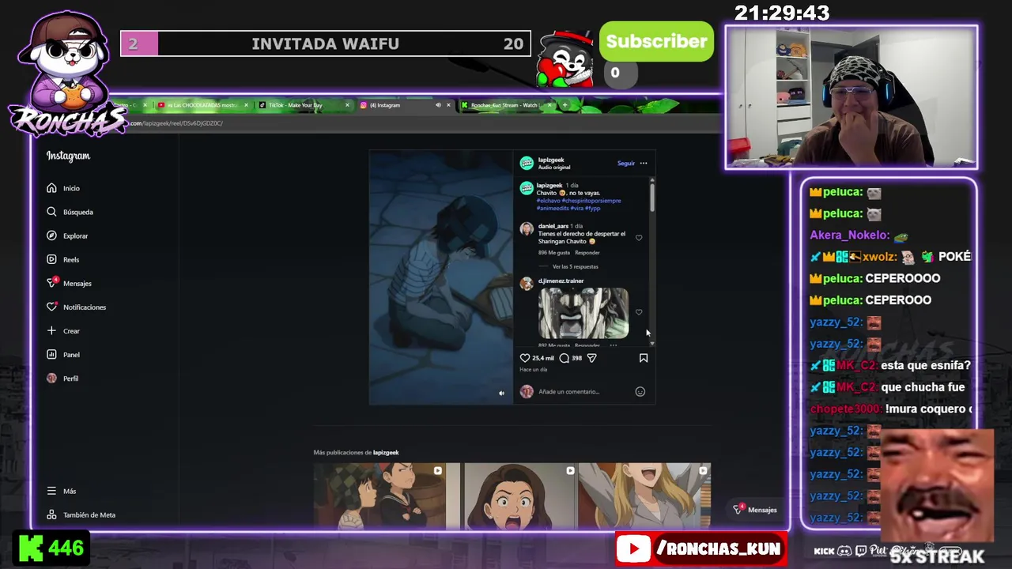Open d.jimenez.trainer's username link
1012x569 pixels.
tap(561, 281)
